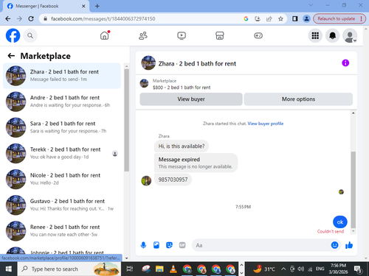The width and height of the screenshot is (369, 276).
Task: Click the voice clip microphone icon
Action: click(143, 245)
